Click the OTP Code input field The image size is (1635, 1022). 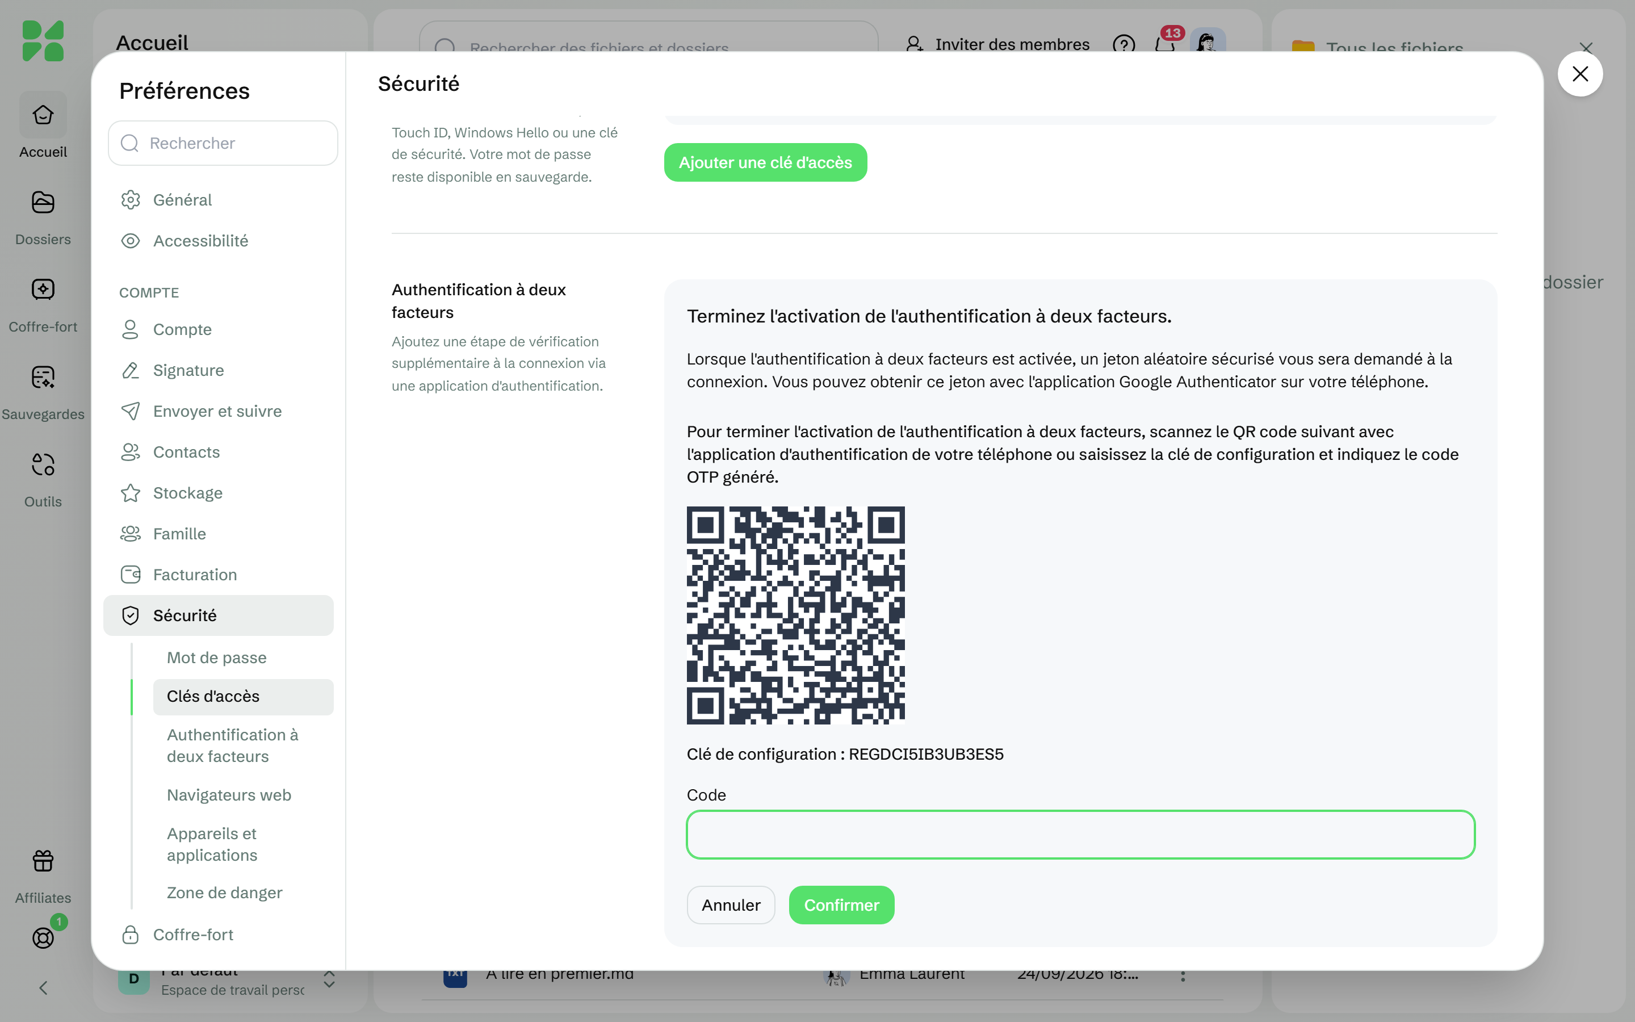coord(1080,835)
